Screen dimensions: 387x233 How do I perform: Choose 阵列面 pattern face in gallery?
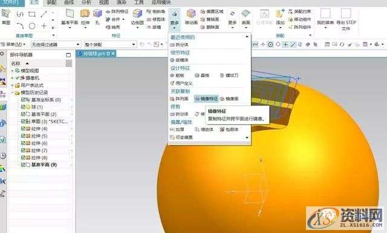click(x=180, y=99)
